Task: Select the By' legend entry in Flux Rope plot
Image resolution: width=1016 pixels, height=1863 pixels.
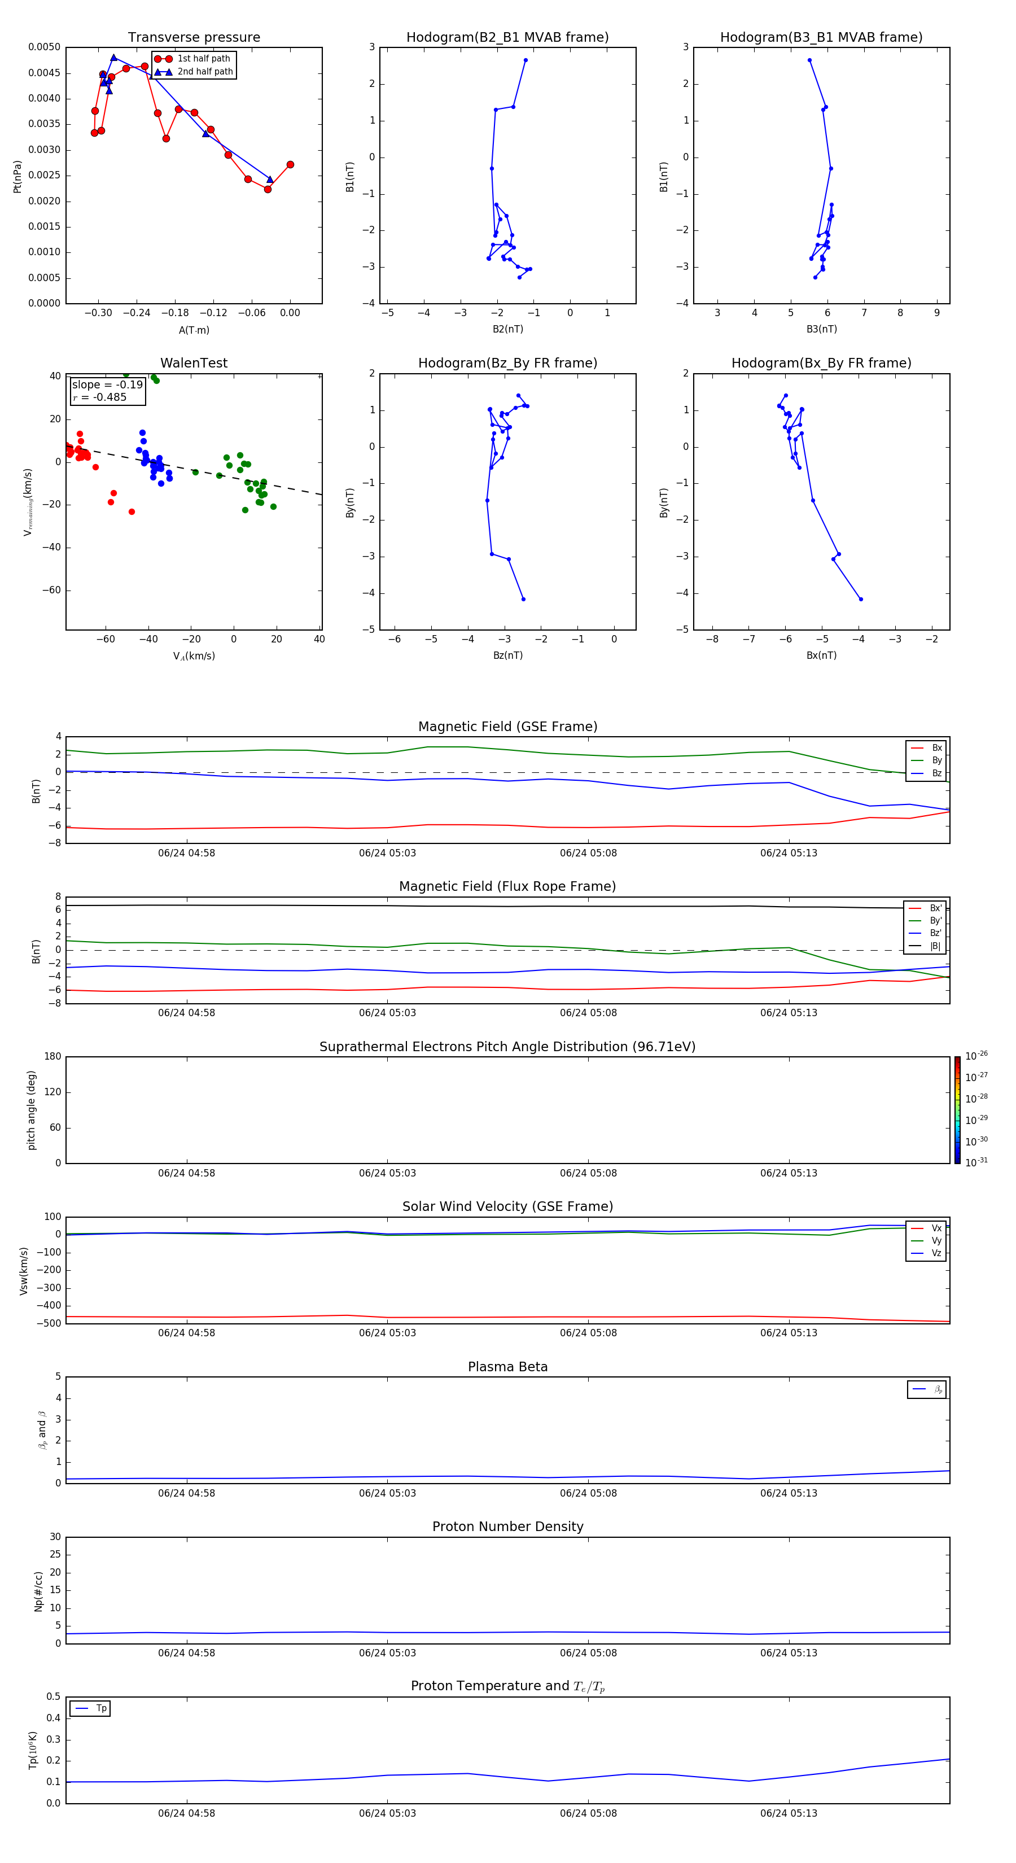Action: [926, 921]
